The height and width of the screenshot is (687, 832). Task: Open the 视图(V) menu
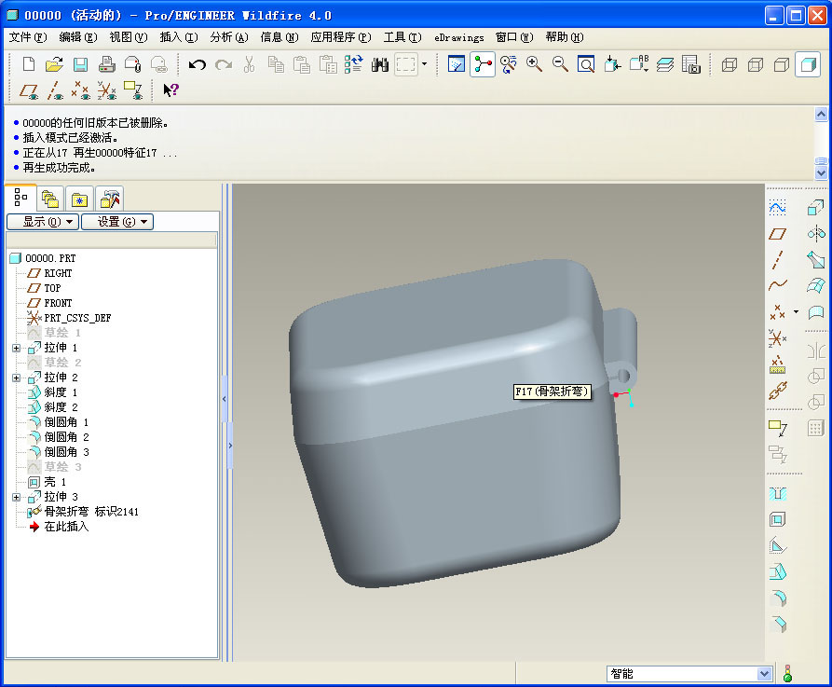point(129,37)
